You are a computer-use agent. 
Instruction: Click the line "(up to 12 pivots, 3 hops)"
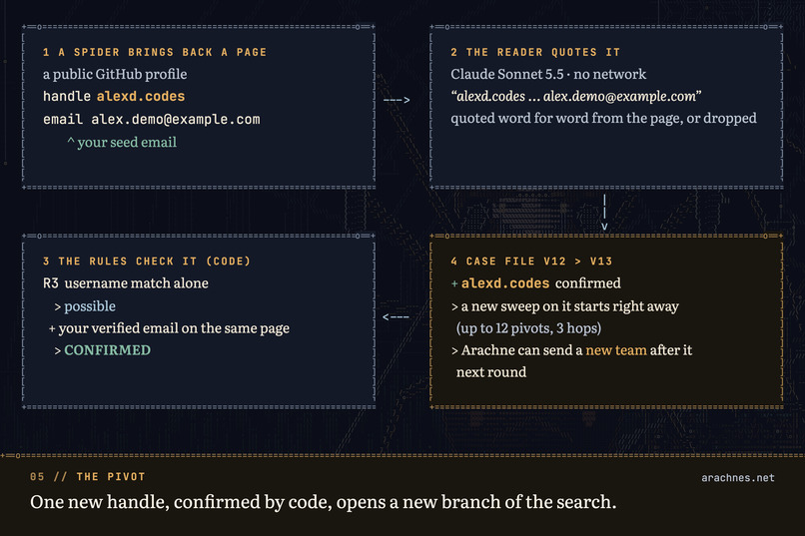point(528,328)
